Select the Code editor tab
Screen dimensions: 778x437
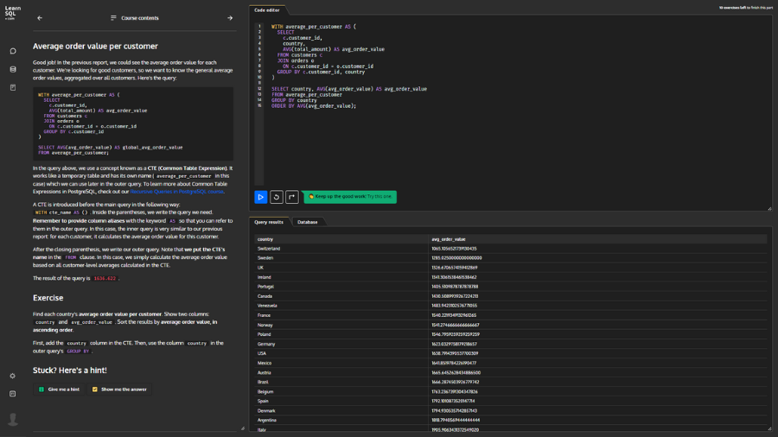[267, 9]
